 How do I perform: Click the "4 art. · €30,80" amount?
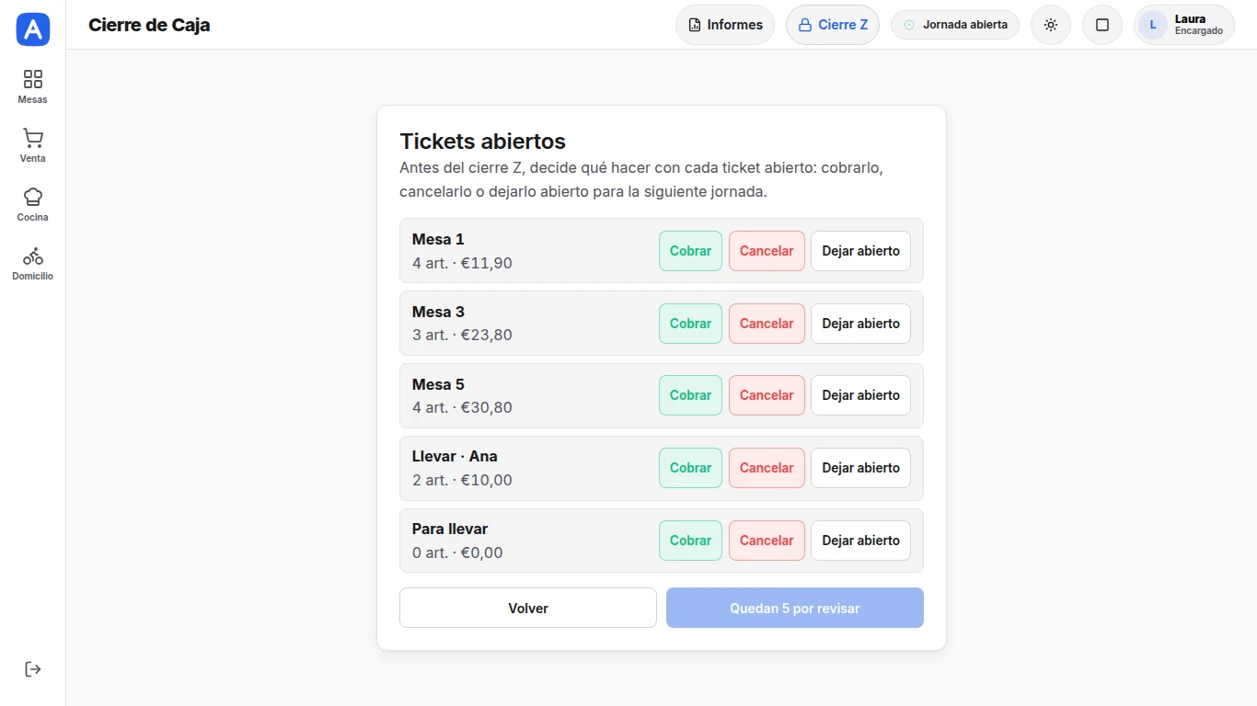click(x=462, y=407)
